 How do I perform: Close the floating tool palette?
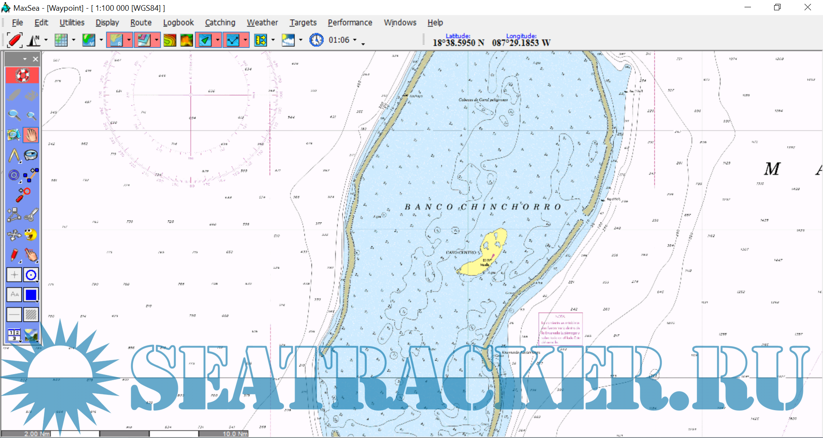click(x=36, y=59)
